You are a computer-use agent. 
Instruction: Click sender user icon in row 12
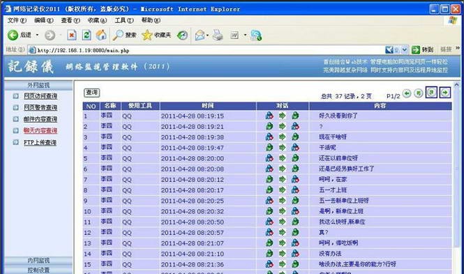point(269,232)
